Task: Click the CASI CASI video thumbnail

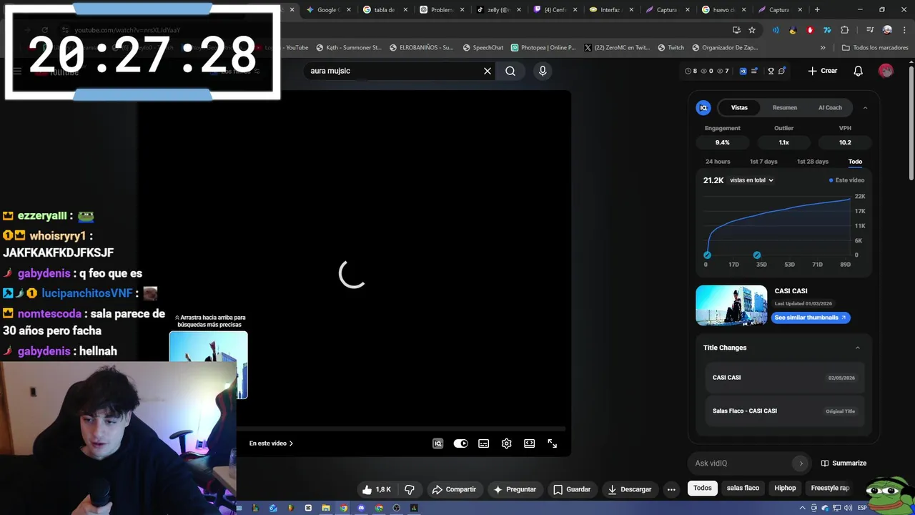Action: pyautogui.click(x=731, y=305)
